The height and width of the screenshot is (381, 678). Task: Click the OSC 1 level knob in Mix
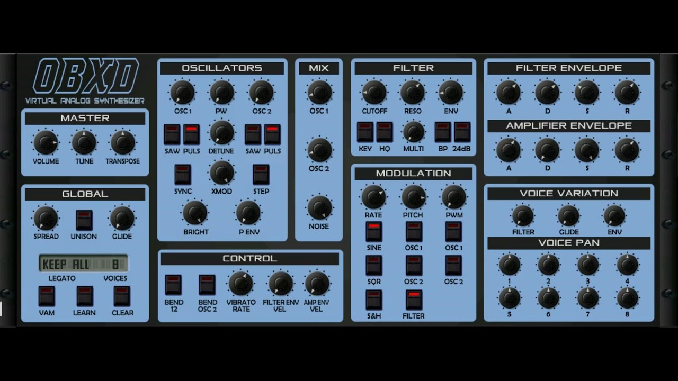319,93
